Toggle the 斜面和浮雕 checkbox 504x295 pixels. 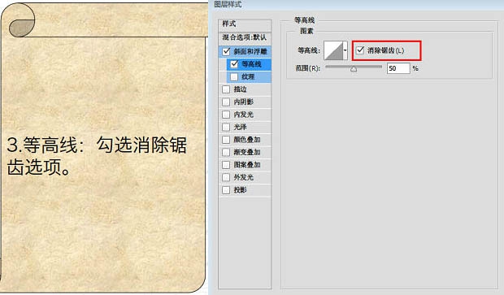pos(226,51)
